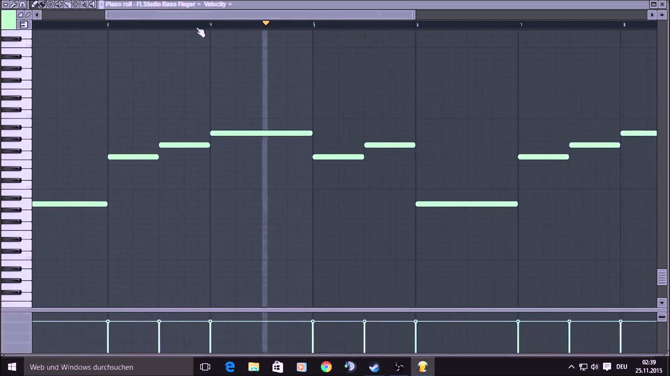Show hidden system tray icons
The height and width of the screenshot is (376, 670).
click(571, 367)
